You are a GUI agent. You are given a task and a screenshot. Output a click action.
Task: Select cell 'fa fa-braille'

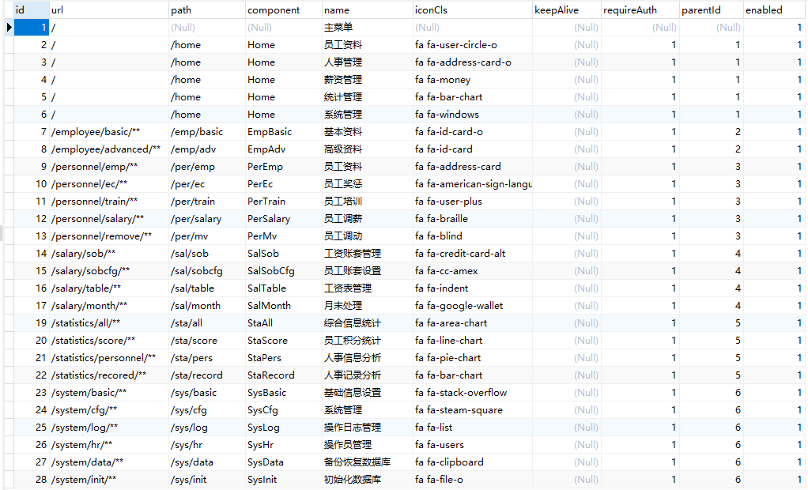[473, 219]
